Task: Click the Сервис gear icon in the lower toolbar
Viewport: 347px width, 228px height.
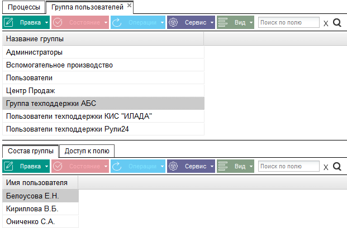Action: (x=173, y=166)
